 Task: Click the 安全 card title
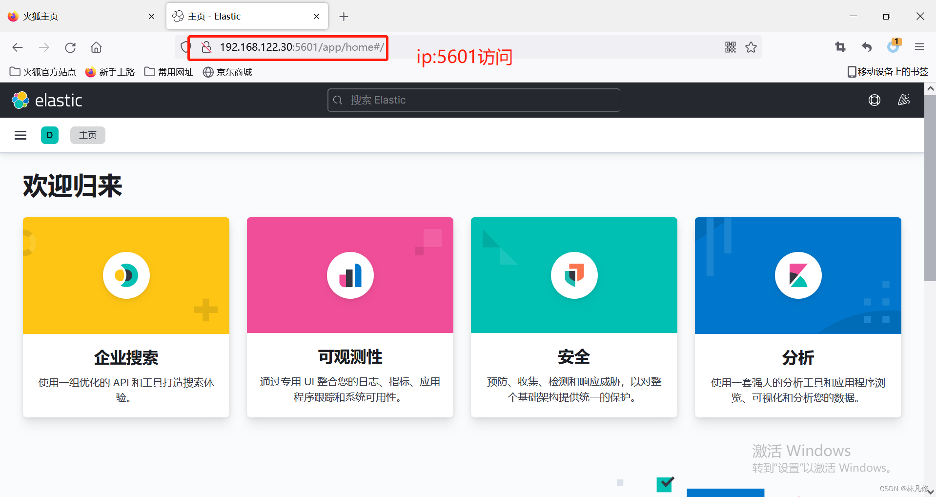tap(574, 357)
